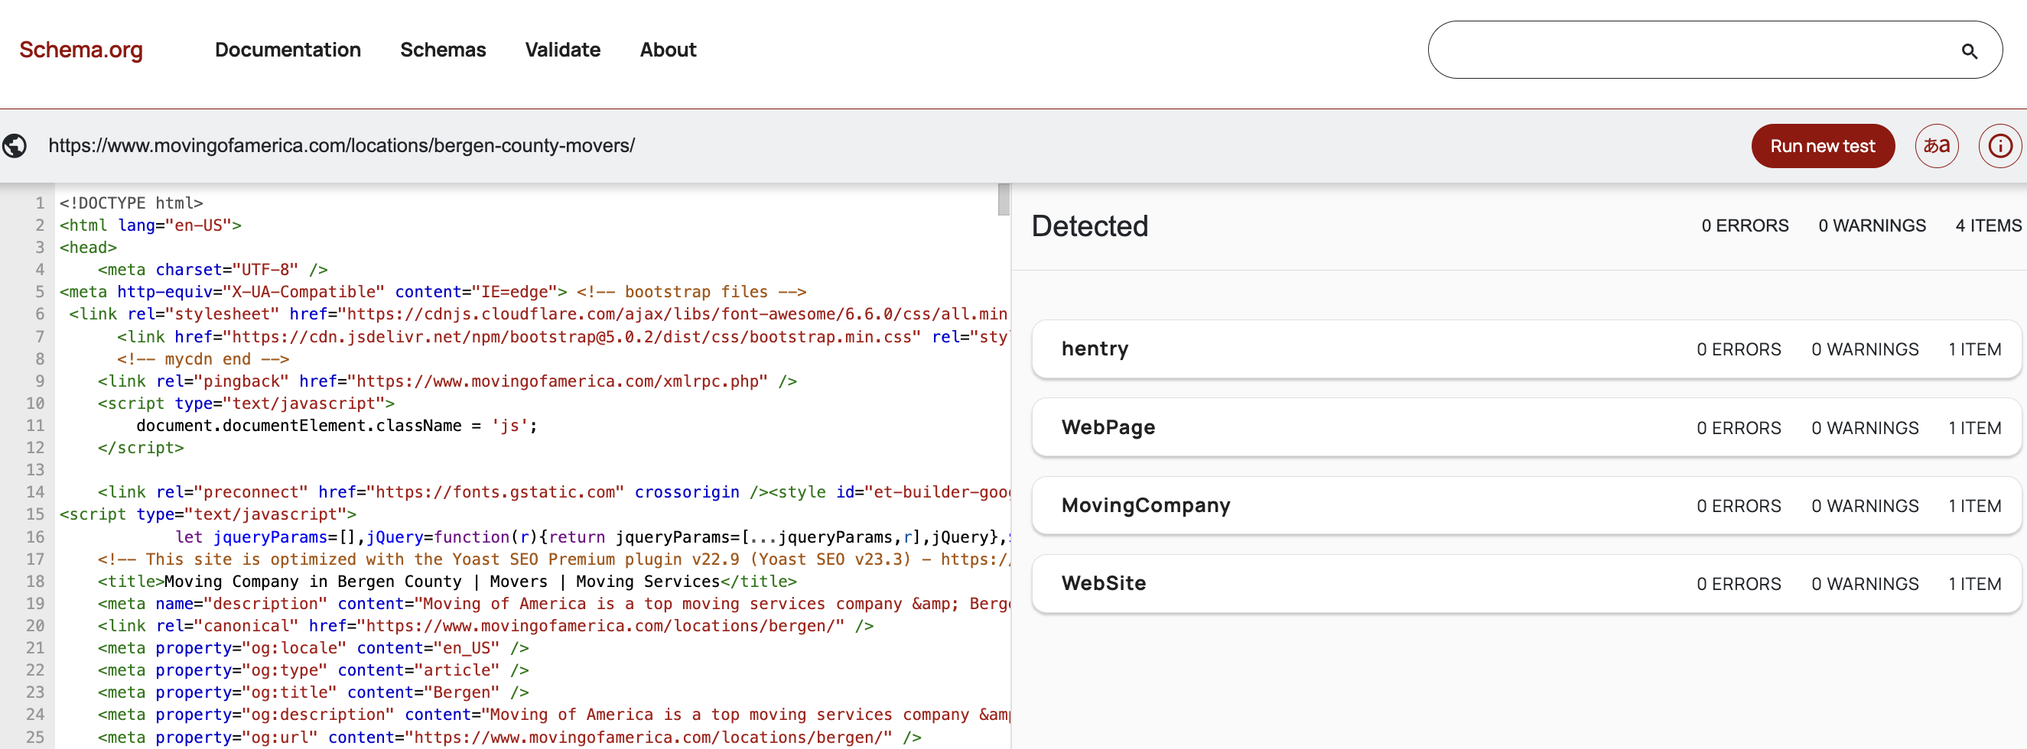Click the 0 ERRORS summary in Detected header
The image size is (2027, 749).
(1745, 226)
